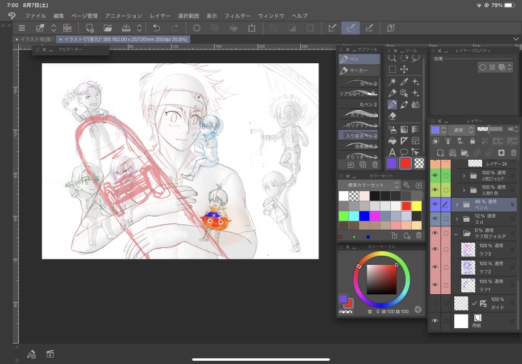The height and width of the screenshot is (364, 522).
Task: Open the 標準カラーセット dropdown
Action: click(x=372, y=185)
